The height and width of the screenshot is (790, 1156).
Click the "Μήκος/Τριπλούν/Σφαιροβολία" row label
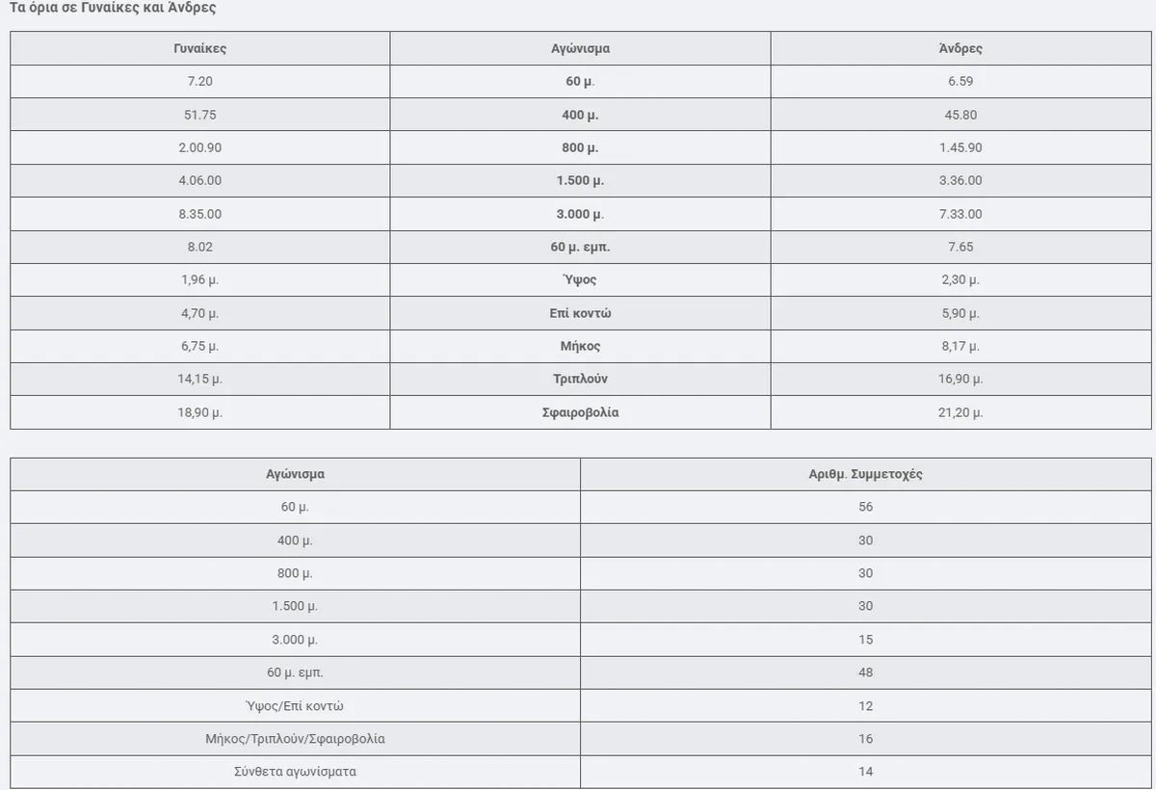click(295, 739)
